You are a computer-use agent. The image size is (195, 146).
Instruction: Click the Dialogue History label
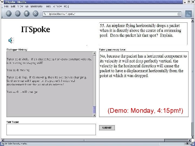pos(17,50)
